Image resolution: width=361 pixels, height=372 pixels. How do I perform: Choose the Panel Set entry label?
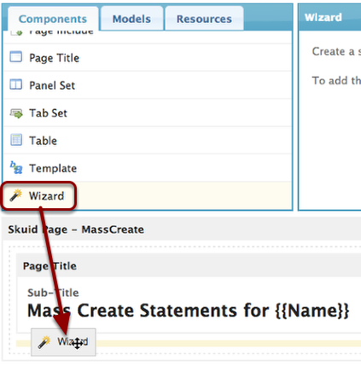(x=52, y=85)
